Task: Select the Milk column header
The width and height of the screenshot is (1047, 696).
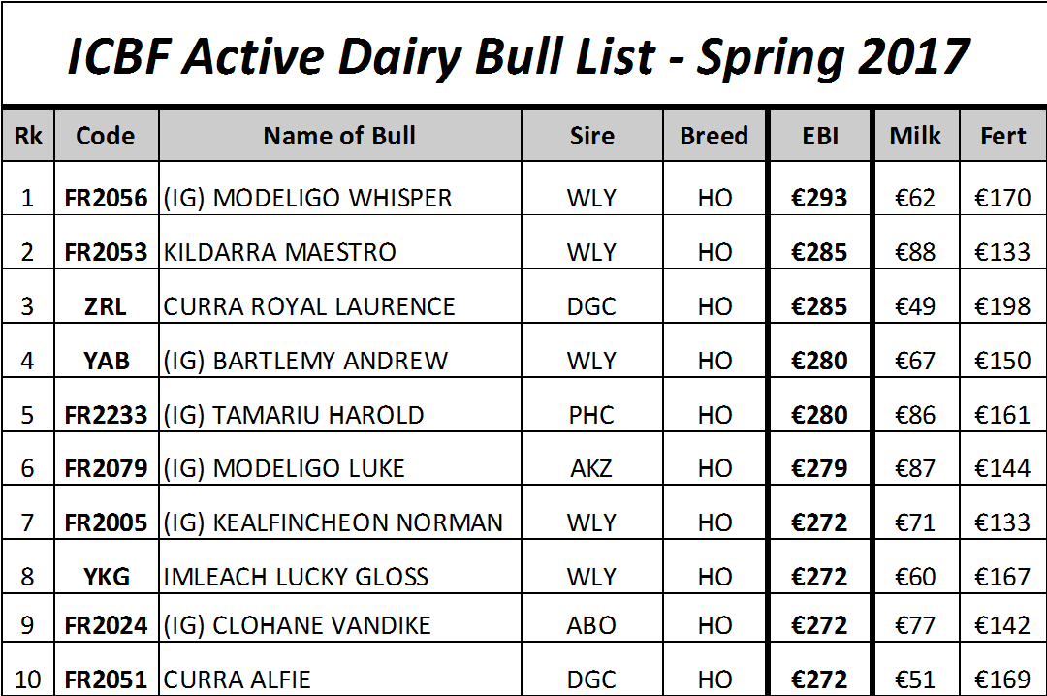Action: (x=915, y=136)
